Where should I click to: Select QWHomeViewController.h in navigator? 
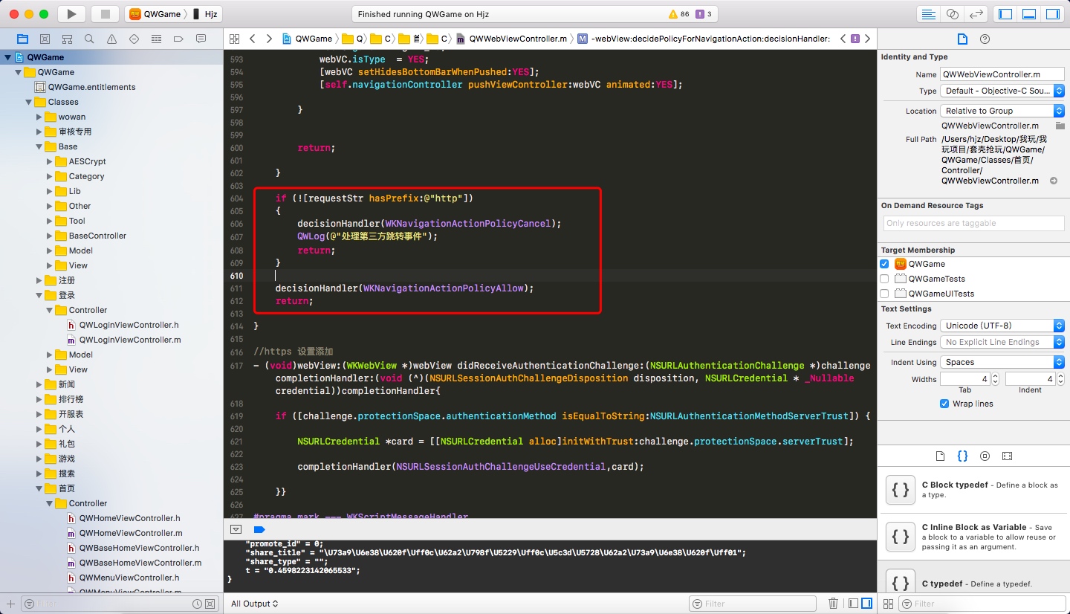(129, 518)
